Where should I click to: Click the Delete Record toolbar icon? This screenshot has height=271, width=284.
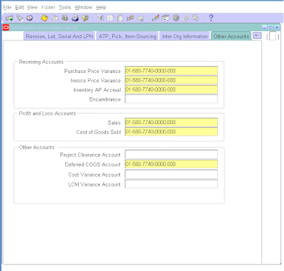pyautogui.click(x=141, y=18)
